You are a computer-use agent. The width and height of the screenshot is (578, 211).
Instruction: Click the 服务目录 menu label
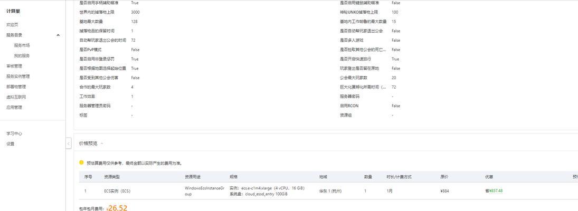(x=14, y=35)
